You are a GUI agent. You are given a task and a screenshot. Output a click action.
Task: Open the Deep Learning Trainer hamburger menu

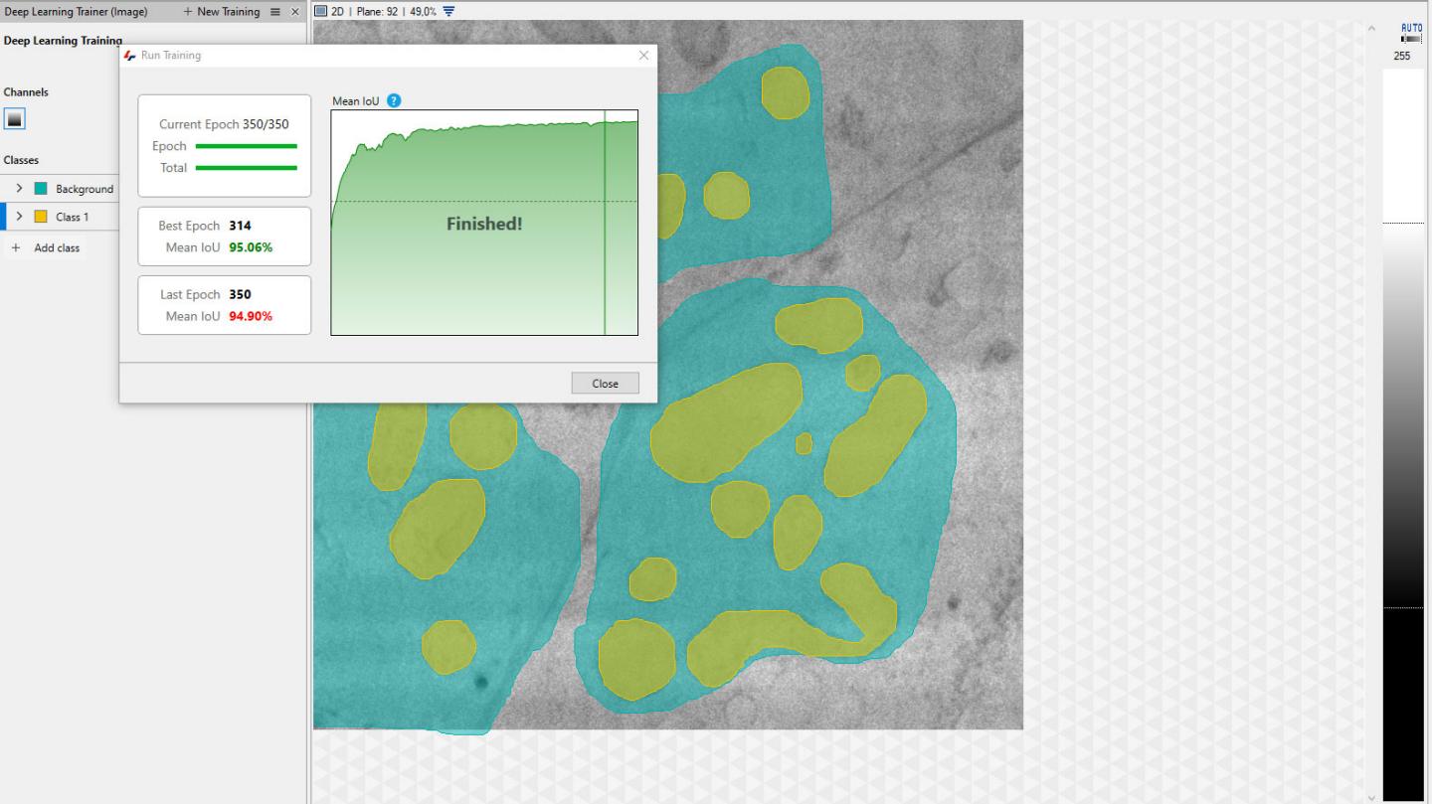(275, 12)
